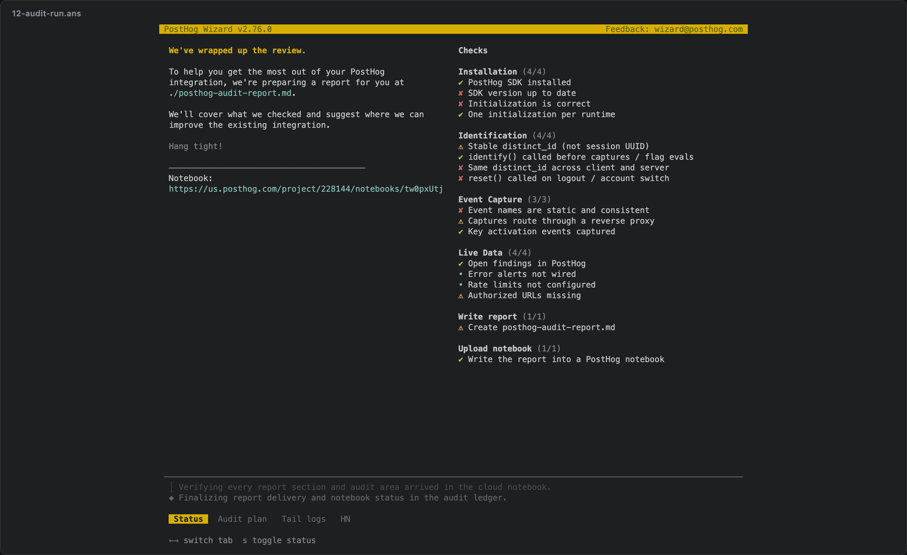Click "Write the report into a PostHog notebook" text
Viewport: 907px width, 555px height.
click(566, 360)
